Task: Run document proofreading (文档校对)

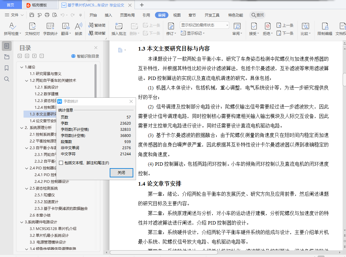Action: 32,29
